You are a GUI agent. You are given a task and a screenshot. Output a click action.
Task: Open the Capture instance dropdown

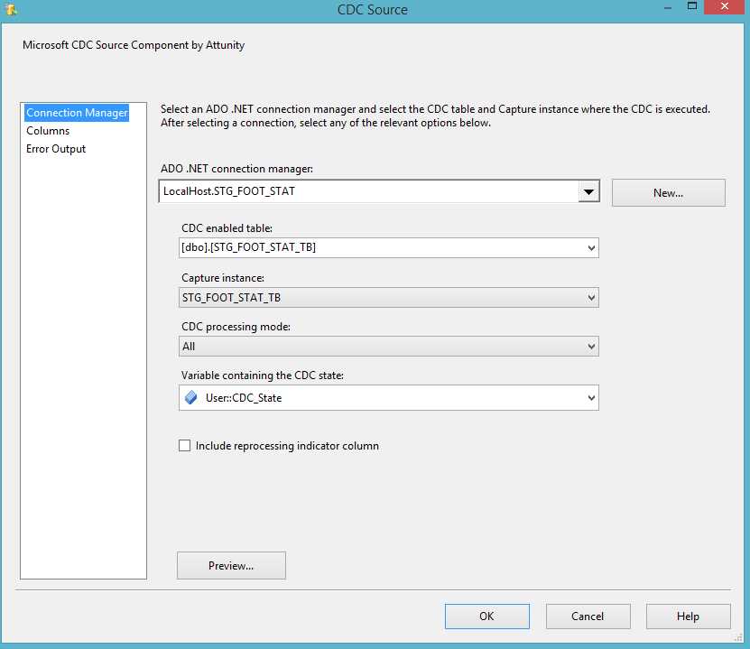591,296
